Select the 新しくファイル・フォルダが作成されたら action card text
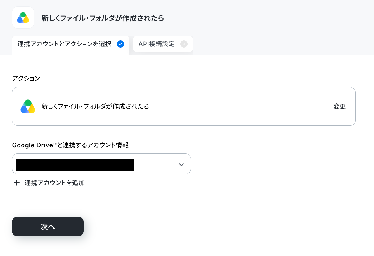Screen dimensions: 374x256 click(95, 106)
